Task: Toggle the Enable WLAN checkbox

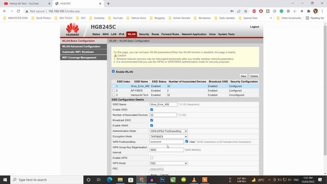Action: point(113,72)
